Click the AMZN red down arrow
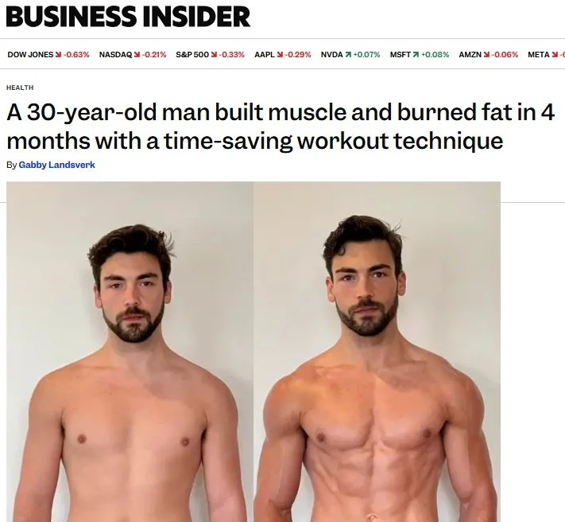Image resolution: width=565 pixels, height=522 pixels. [487, 54]
